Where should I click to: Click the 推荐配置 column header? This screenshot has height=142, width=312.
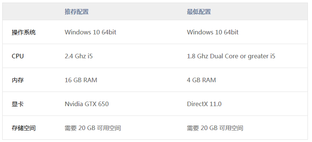pos(77,12)
